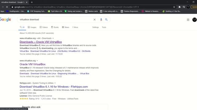Open the PHP Shopping Cart bookmark
Image resolution: width=197 pixels, height=110 pixels.
coord(36,11)
